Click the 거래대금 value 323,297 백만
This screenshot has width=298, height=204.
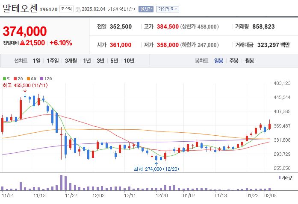273,45
